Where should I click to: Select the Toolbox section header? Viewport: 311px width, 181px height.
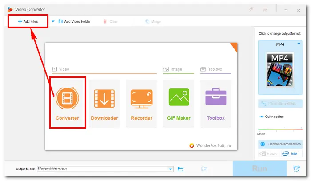211,69
